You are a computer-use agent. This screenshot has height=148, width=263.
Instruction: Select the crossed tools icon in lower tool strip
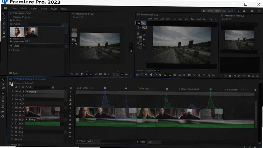click(x=3, y=107)
